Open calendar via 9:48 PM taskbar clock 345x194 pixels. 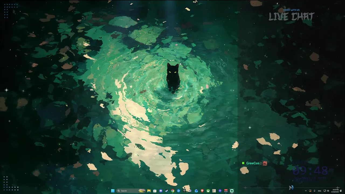335,191
